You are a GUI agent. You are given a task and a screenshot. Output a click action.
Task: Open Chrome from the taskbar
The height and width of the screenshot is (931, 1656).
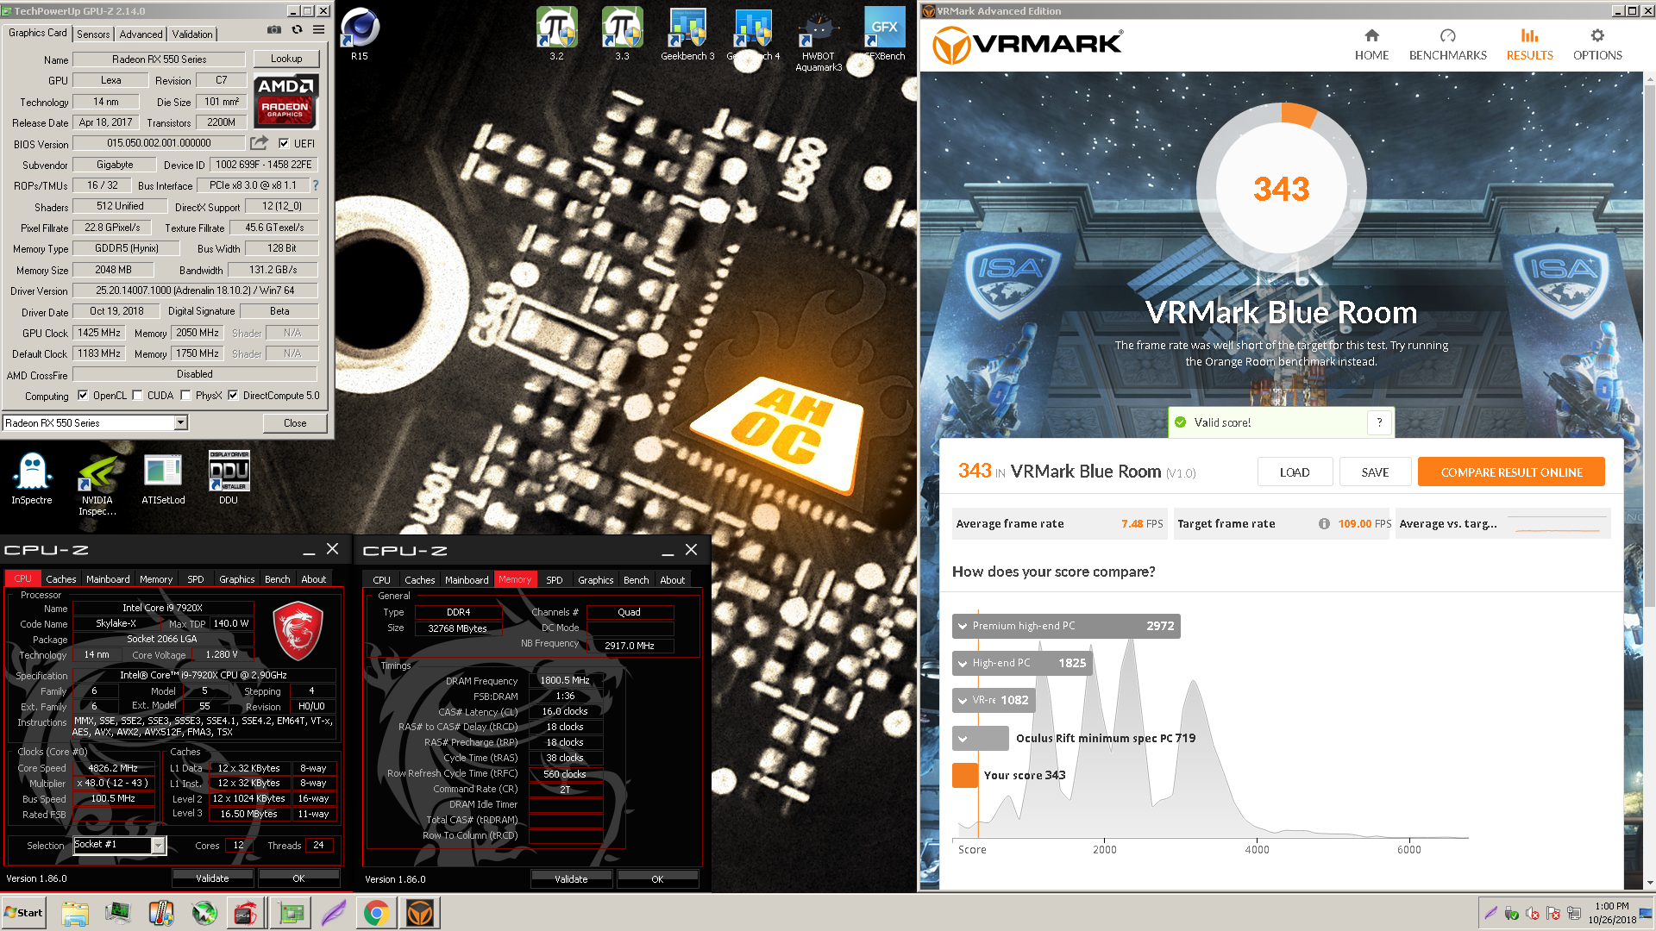coord(376,913)
